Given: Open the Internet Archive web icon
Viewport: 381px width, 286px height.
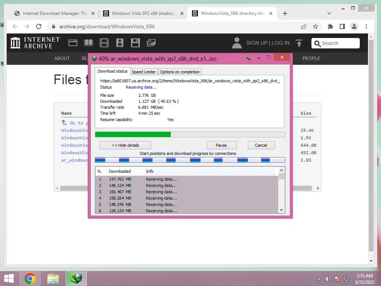Looking at the screenshot, I should [x=73, y=43].
